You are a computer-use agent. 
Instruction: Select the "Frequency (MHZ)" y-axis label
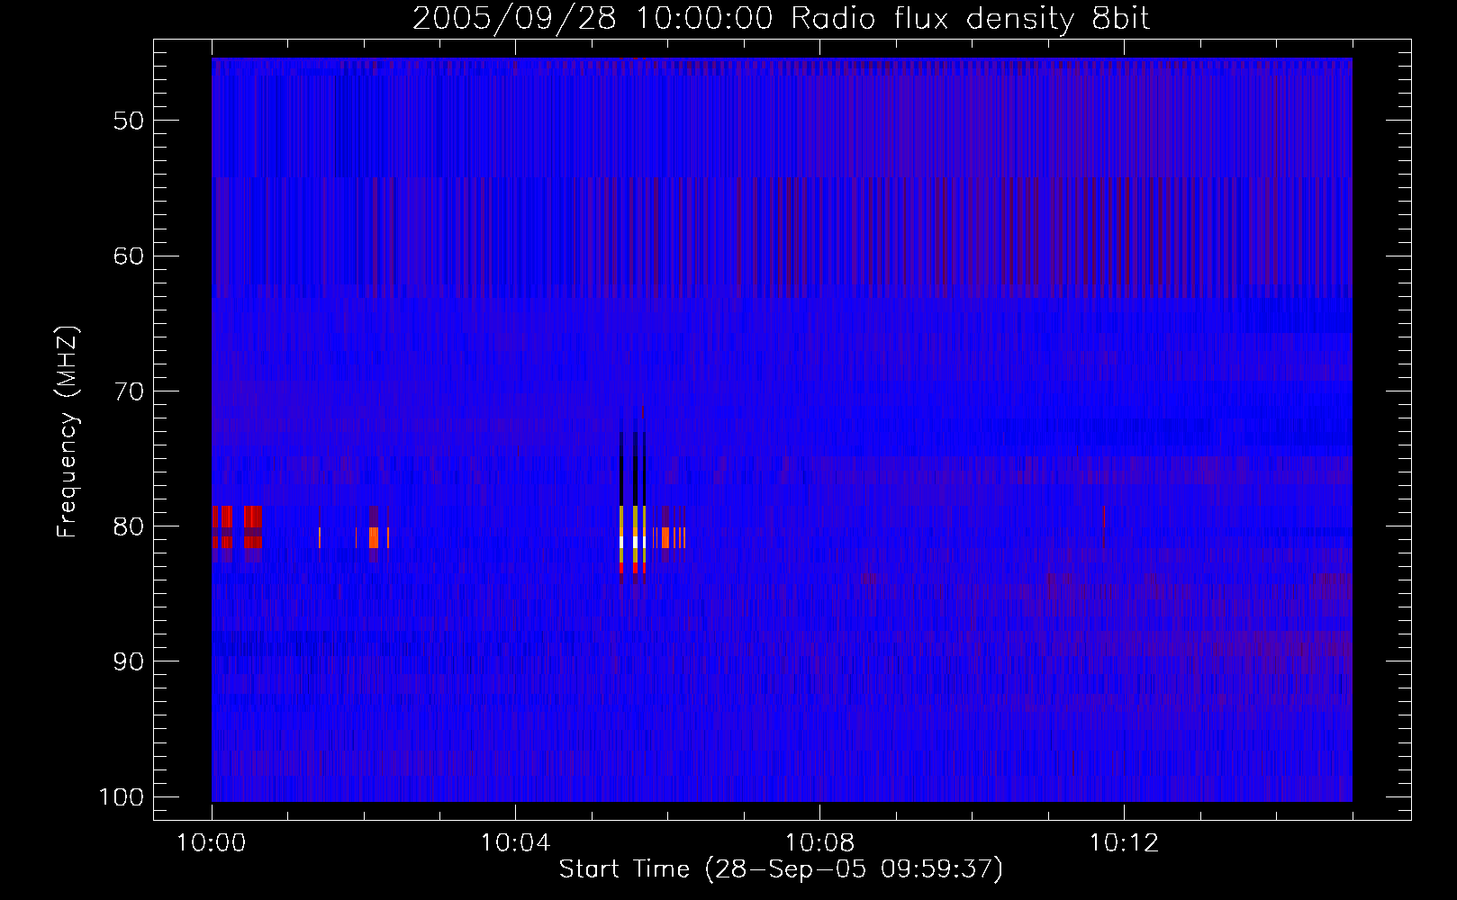pos(68,432)
